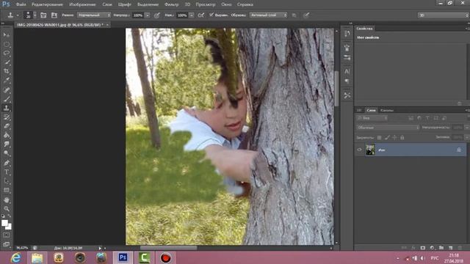Click the background color swatch

pos(10,227)
